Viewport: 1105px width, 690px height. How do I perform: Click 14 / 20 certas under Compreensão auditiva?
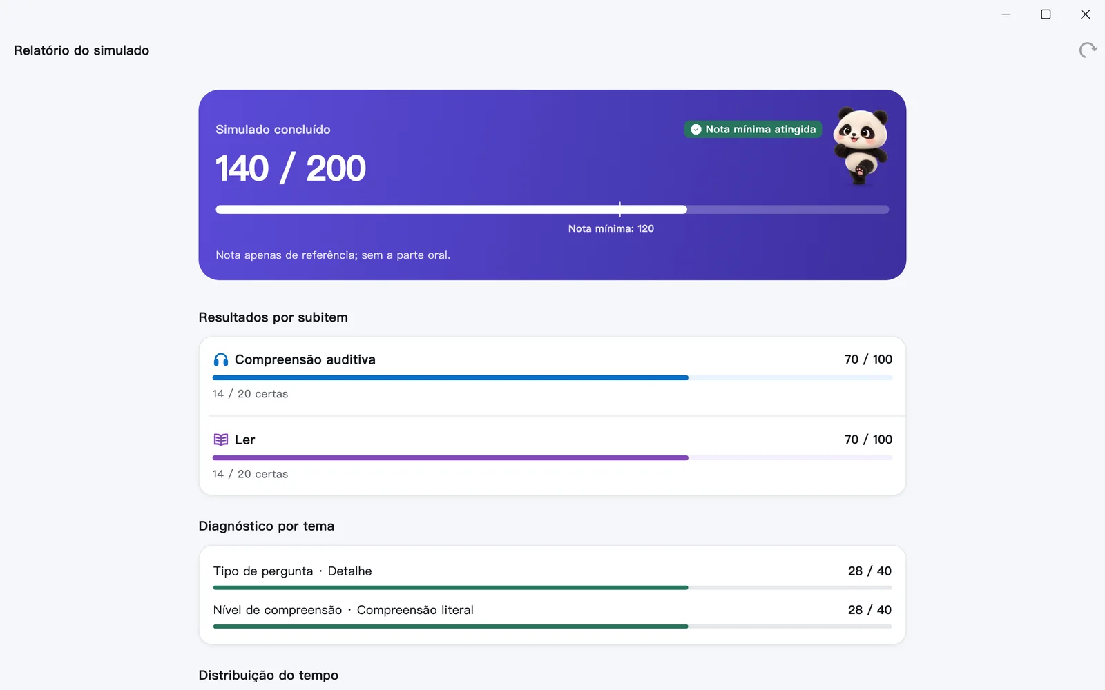[250, 394]
